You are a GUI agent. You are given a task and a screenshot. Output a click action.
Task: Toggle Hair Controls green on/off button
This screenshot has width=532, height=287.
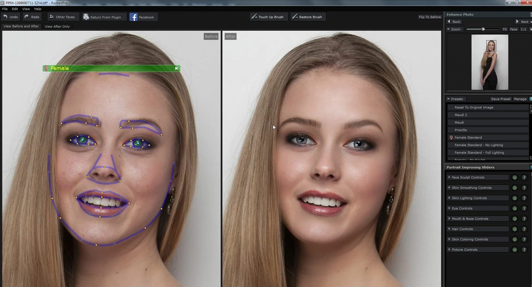click(515, 229)
